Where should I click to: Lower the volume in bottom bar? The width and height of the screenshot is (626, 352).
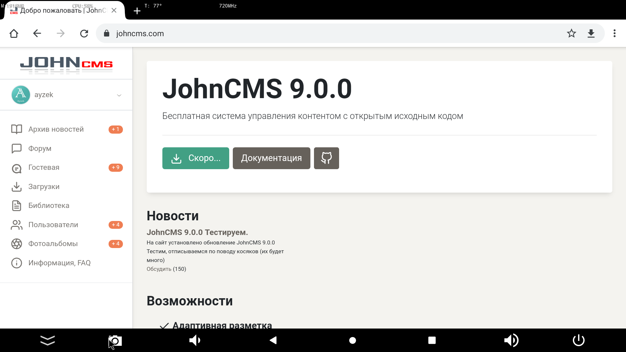pos(195,340)
